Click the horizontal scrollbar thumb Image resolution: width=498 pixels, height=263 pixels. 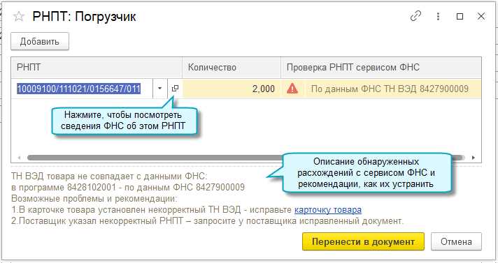(x=246, y=158)
